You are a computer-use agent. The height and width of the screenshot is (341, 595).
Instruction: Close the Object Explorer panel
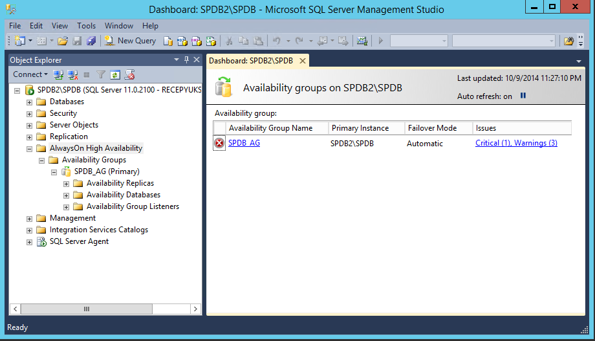(197, 60)
